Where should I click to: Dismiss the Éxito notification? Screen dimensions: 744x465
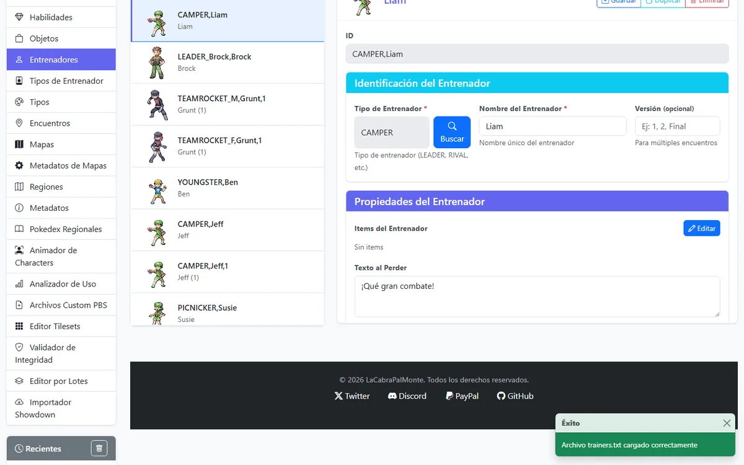click(727, 423)
